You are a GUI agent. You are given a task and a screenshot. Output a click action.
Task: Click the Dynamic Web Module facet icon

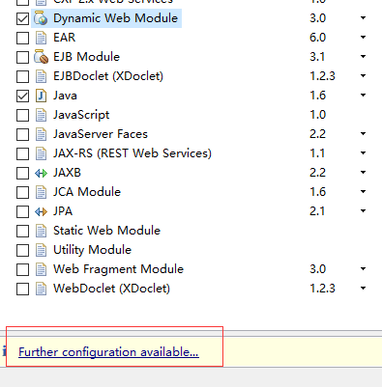[x=41, y=18]
